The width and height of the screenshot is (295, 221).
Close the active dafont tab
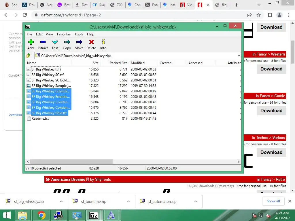pyautogui.click(x=208, y=5)
